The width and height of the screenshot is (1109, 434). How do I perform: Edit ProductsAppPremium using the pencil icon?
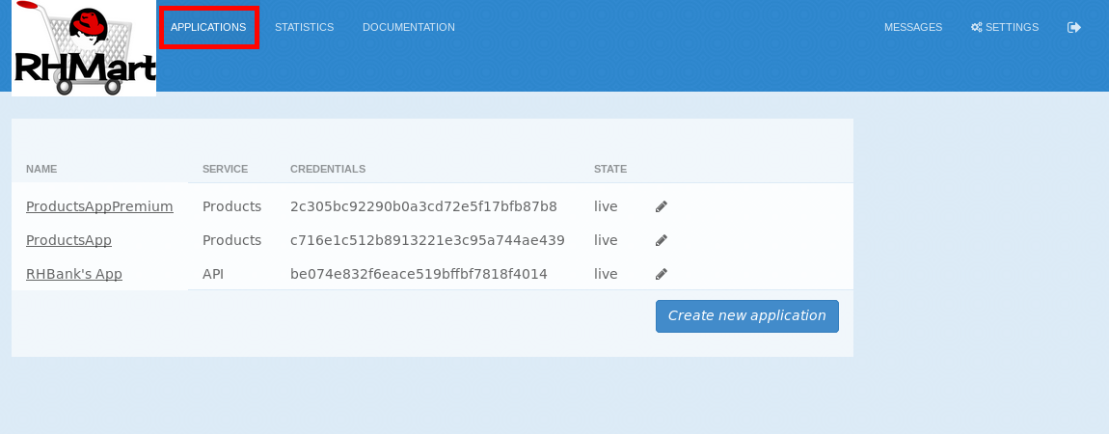pos(661,206)
